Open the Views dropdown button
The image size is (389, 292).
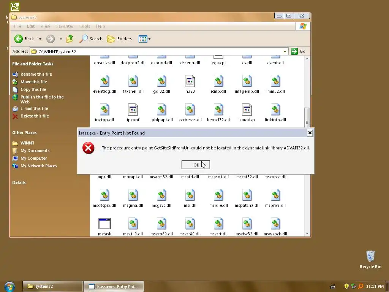click(x=144, y=39)
